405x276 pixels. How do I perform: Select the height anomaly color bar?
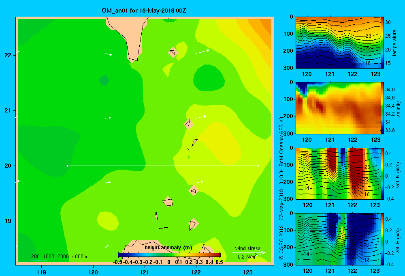169,255
